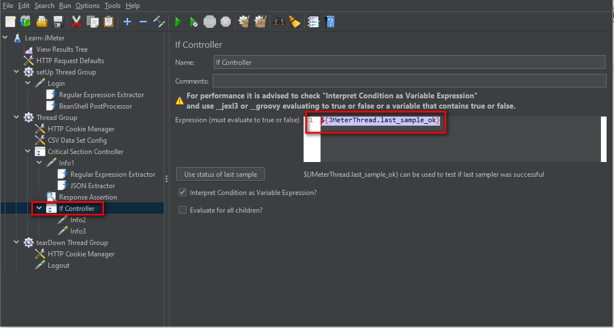Screen dimensions: 614x328
Task: Open the Tools menu
Action: pyautogui.click(x=113, y=6)
